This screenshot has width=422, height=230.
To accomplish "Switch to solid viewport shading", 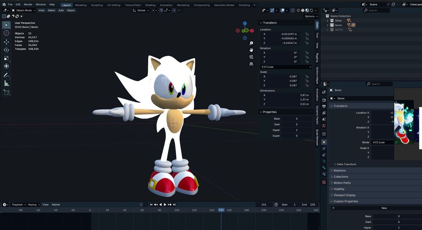I will coord(303,11).
